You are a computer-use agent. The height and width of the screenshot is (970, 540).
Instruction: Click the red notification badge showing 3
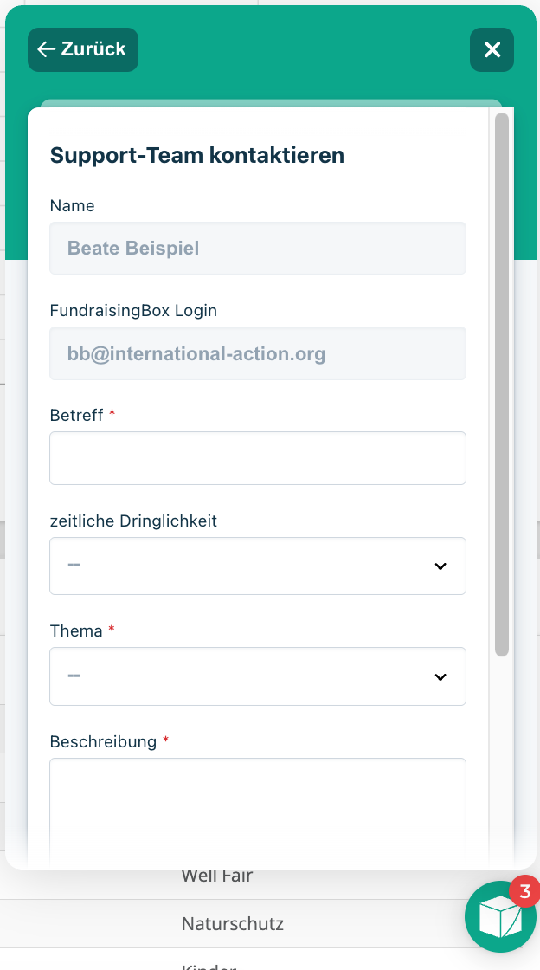coord(524,890)
